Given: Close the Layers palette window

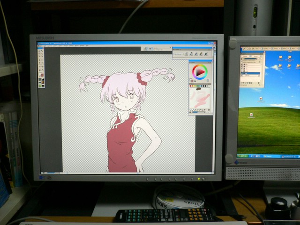Looking at the screenshot, I should point(264,52).
